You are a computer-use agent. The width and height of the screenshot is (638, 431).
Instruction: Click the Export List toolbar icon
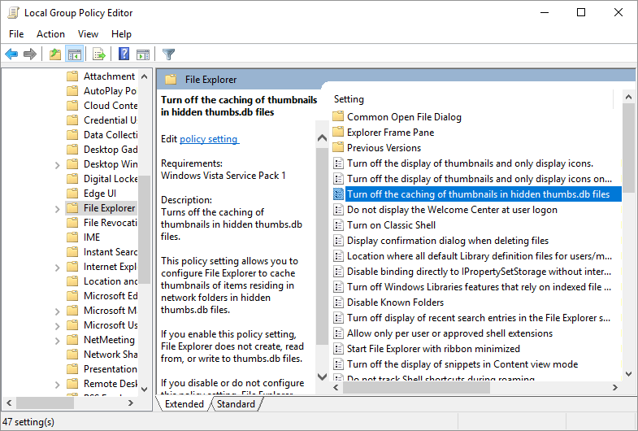99,54
